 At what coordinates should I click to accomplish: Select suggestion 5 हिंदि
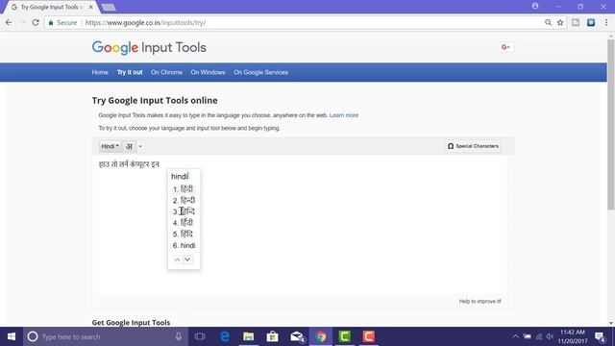pyautogui.click(x=184, y=235)
